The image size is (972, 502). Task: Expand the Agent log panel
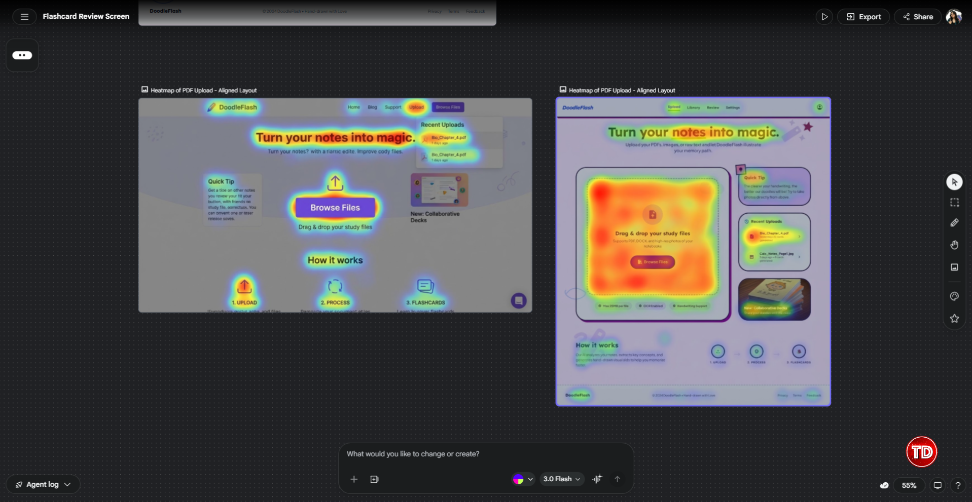tap(43, 484)
